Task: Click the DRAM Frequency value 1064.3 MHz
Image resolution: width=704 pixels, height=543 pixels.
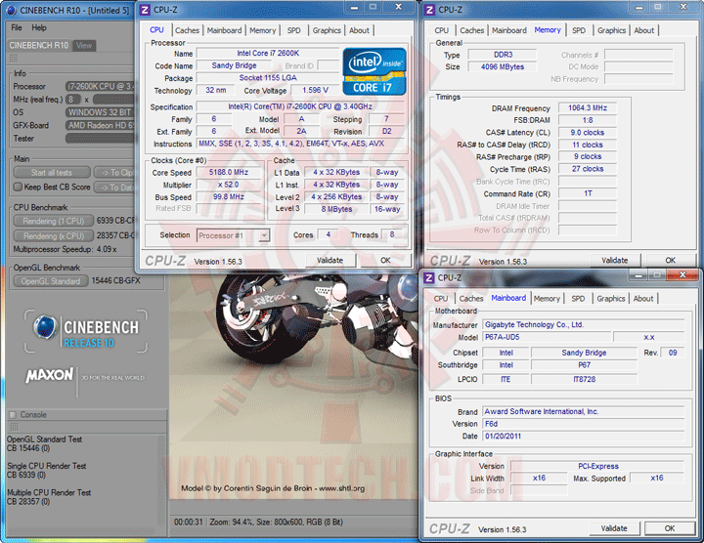Action: pyautogui.click(x=588, y=108)
